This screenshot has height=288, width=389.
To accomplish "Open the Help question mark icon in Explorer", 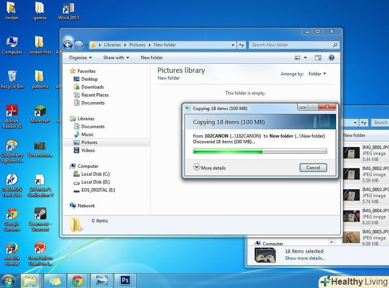I will click(331, 58).
